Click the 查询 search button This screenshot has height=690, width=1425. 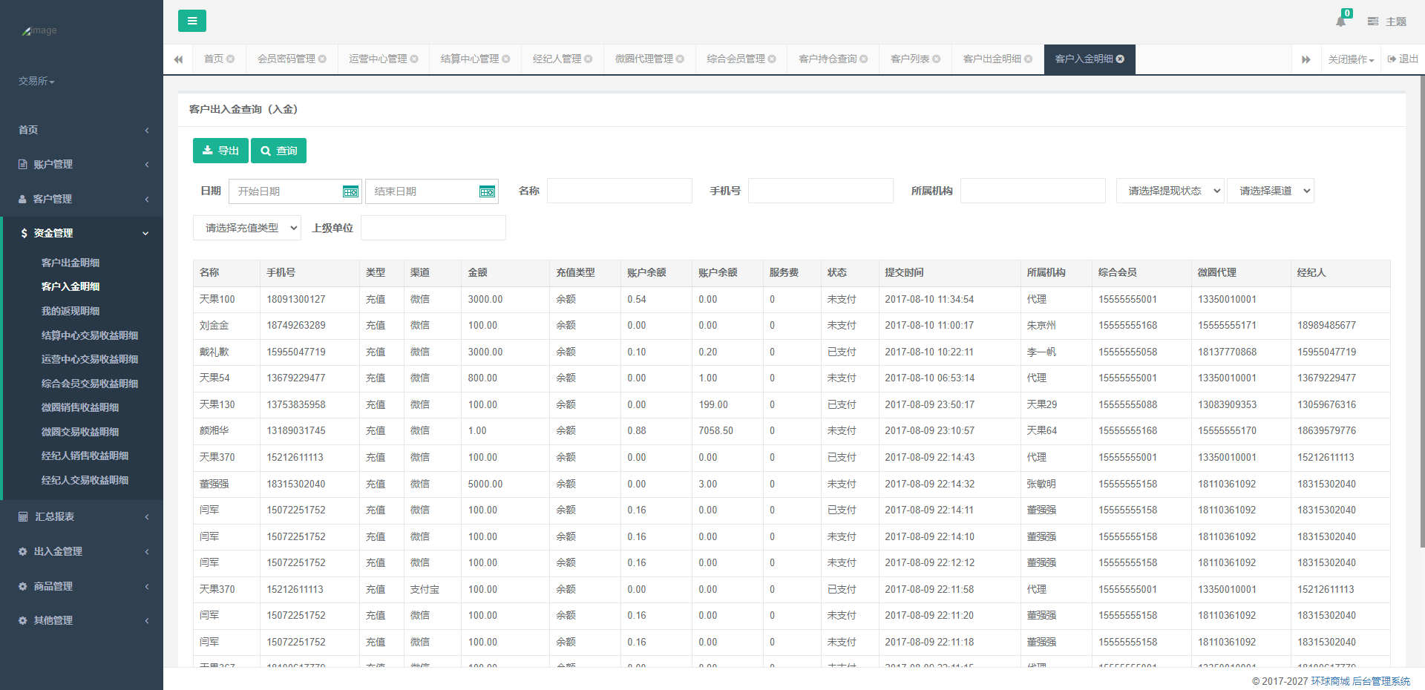(x=278, y=151)
